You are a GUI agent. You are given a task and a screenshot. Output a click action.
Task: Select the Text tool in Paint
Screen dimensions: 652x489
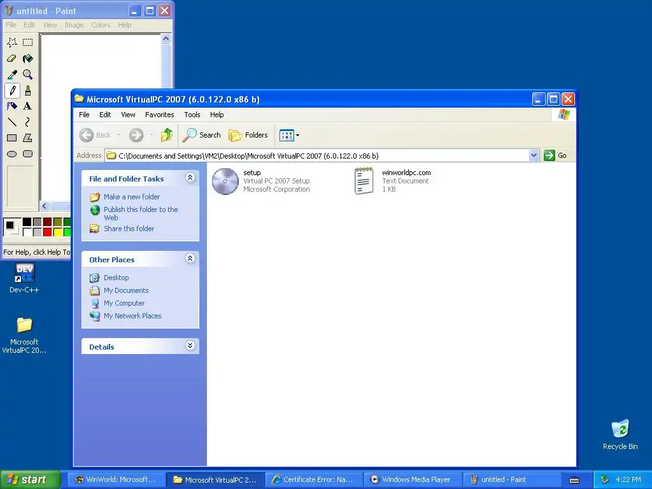point(28,106)
